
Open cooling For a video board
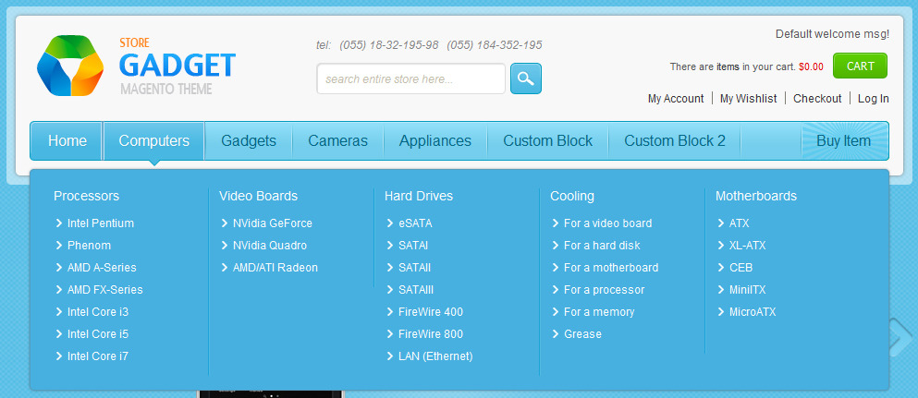pos(607,223)
